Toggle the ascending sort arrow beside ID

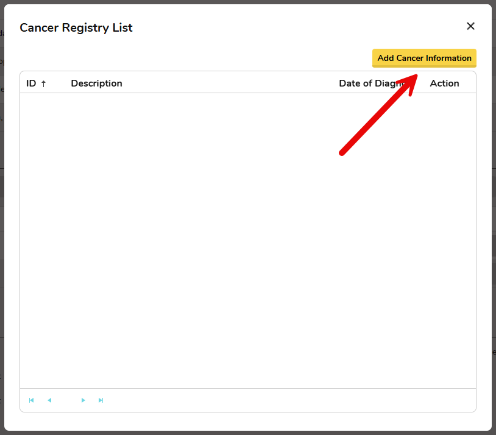click(x=43, y=83)
